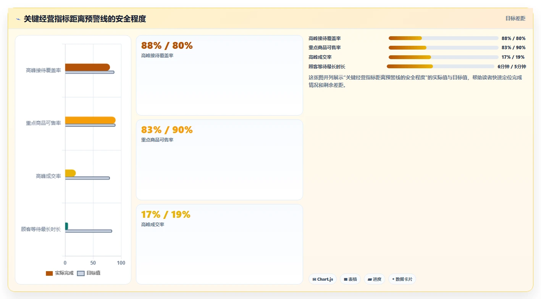Click the 高峰接待覆盖率 caption in the first card
Image resolution: width=541 pixels, height=299 pixels.
point(157,56)
